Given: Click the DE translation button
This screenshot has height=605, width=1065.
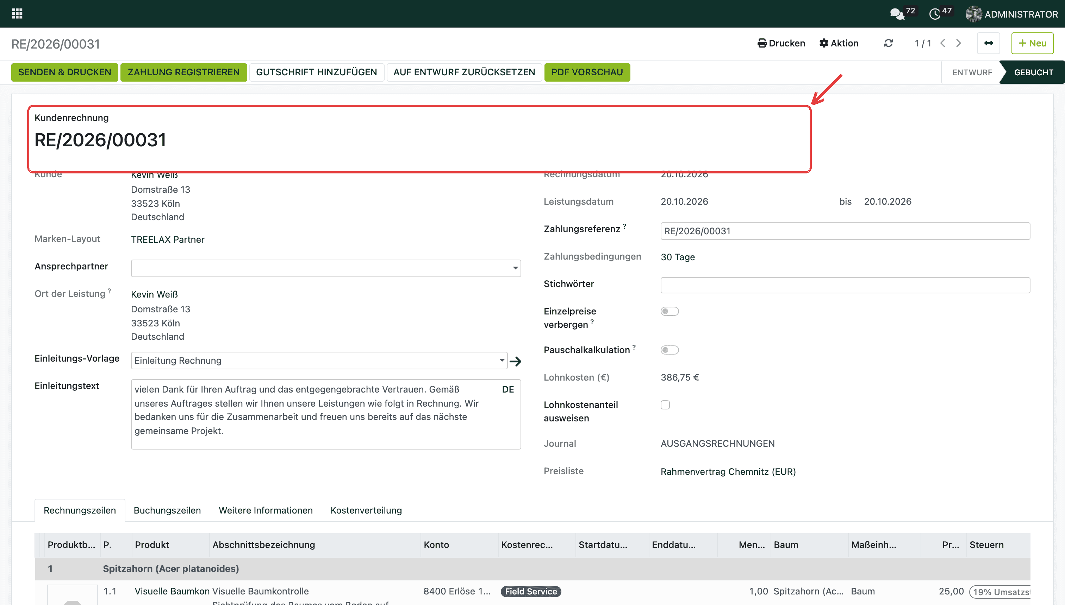Looking at the screenshot, I should (x=508, y=389).
